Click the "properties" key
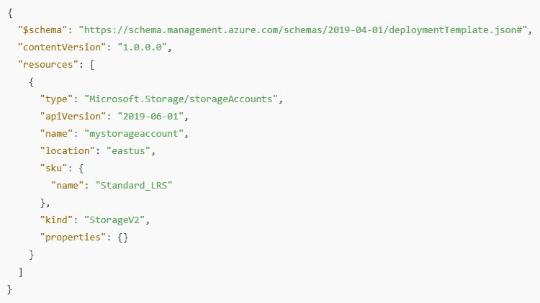Image resolution: width=540 pixels, height=303 pixels. coord(73,238)
